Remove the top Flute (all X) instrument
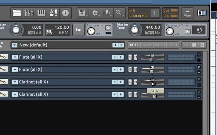The image size is (217, 135). click(199, 55)
